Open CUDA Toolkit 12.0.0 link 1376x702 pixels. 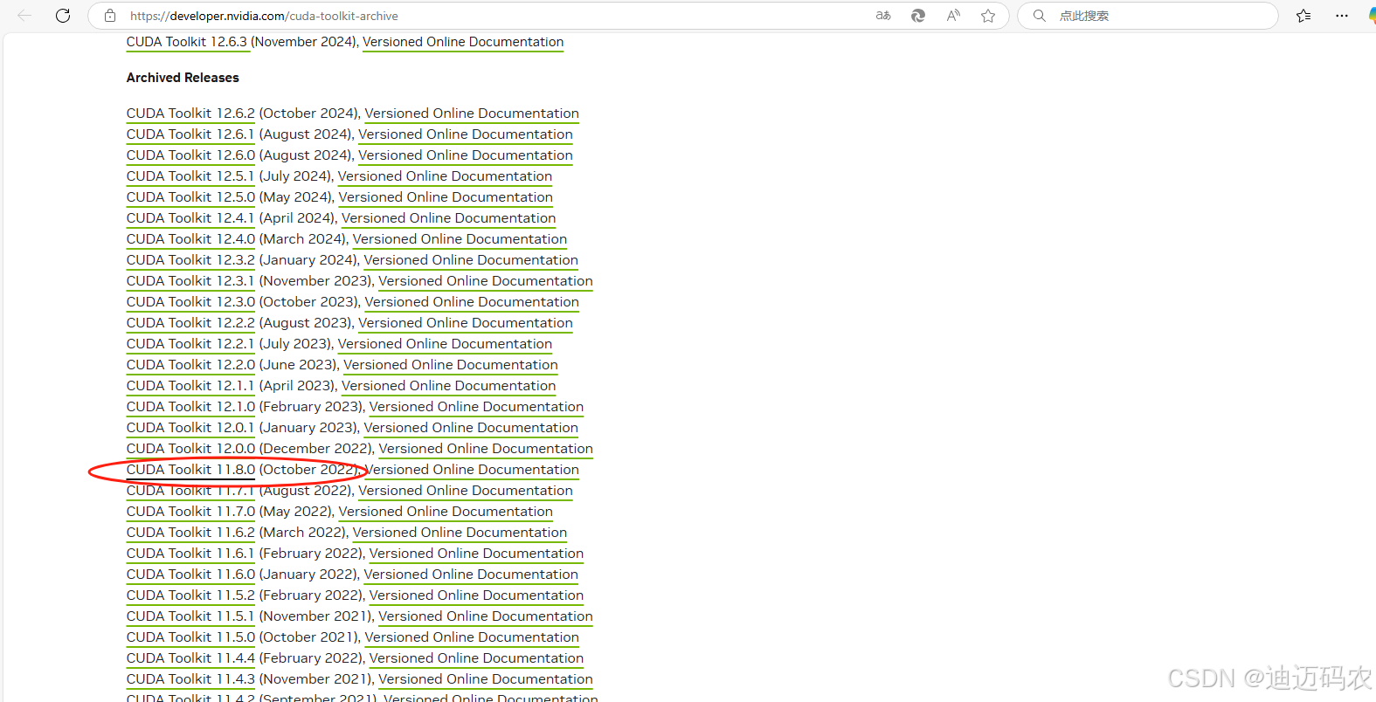coord(190,449)
